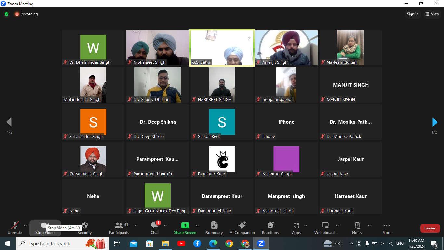Select the Damanpreet Kaur tile
This screenshot has width=444, height=250.
coord(222,196)
